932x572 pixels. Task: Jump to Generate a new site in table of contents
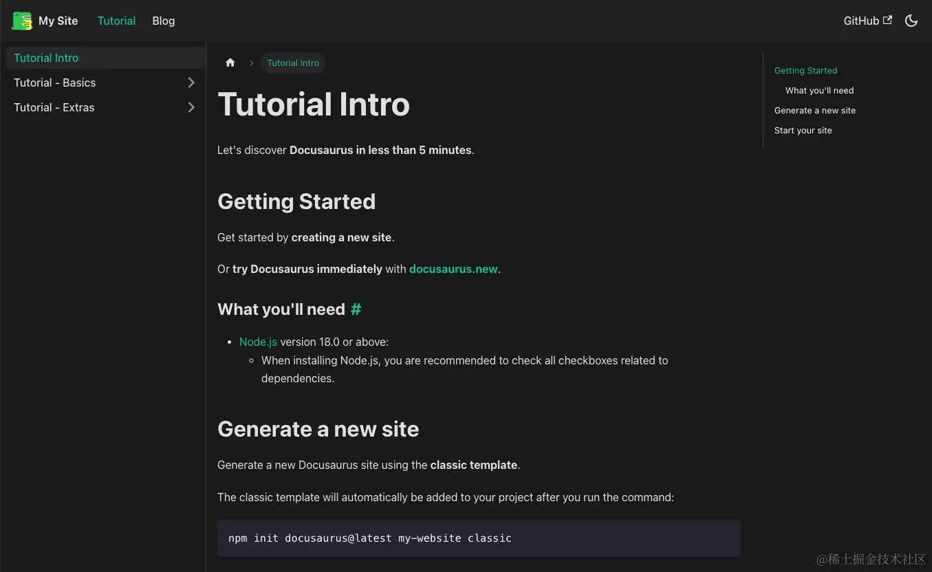point(814,110)
